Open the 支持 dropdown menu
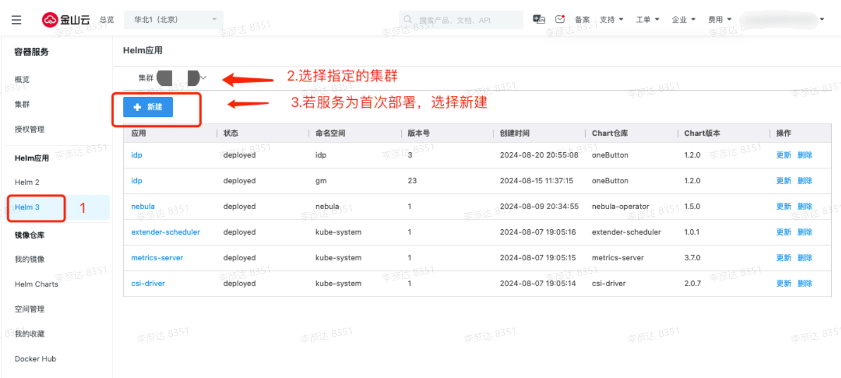This screenshot has height=378, width=841. click(612, 19)
